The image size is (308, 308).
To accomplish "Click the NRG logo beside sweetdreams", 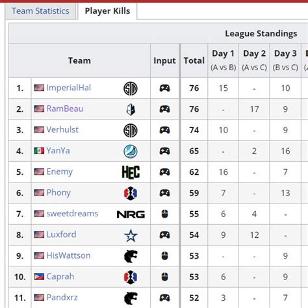I will tap(131, 214).
